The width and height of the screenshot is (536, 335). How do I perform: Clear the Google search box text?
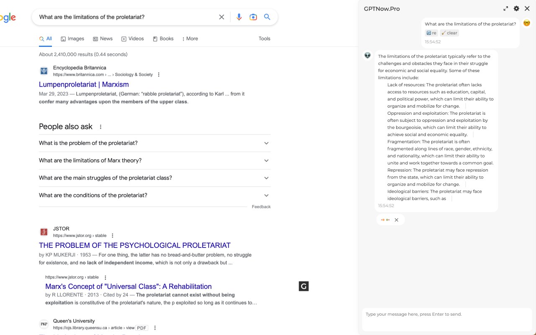pos(222,17)
